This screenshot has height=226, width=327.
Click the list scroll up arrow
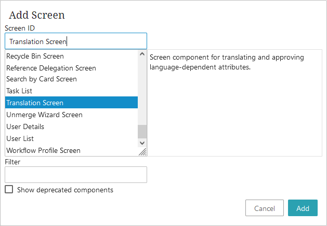pos(142,54)
